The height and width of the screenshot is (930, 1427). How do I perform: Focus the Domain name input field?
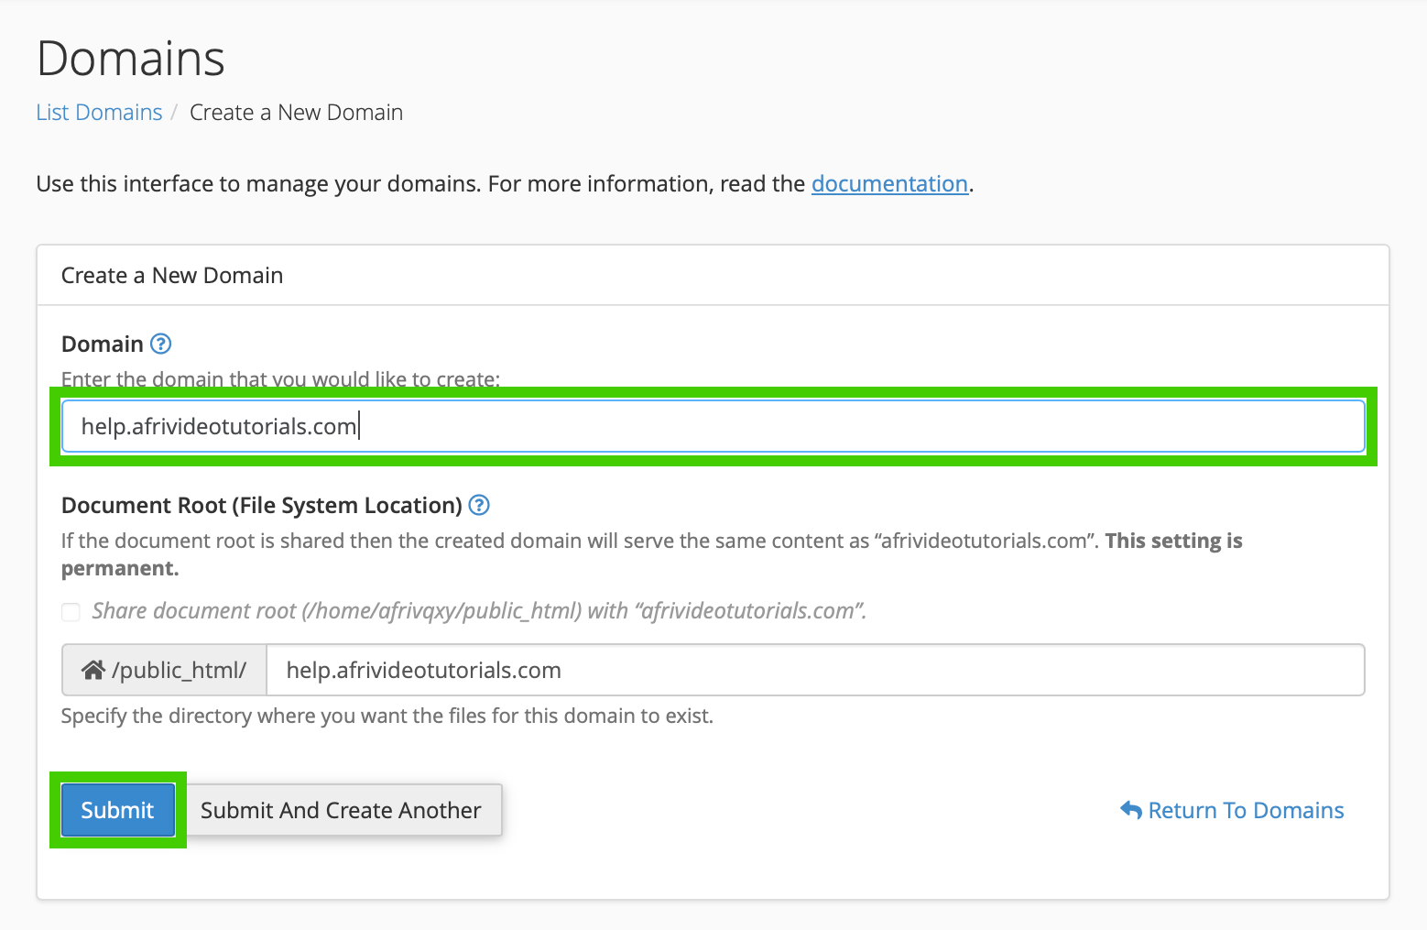713,426
